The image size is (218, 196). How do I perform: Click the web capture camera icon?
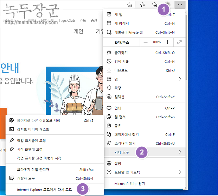pyautogui.click(x=109, y=117)
